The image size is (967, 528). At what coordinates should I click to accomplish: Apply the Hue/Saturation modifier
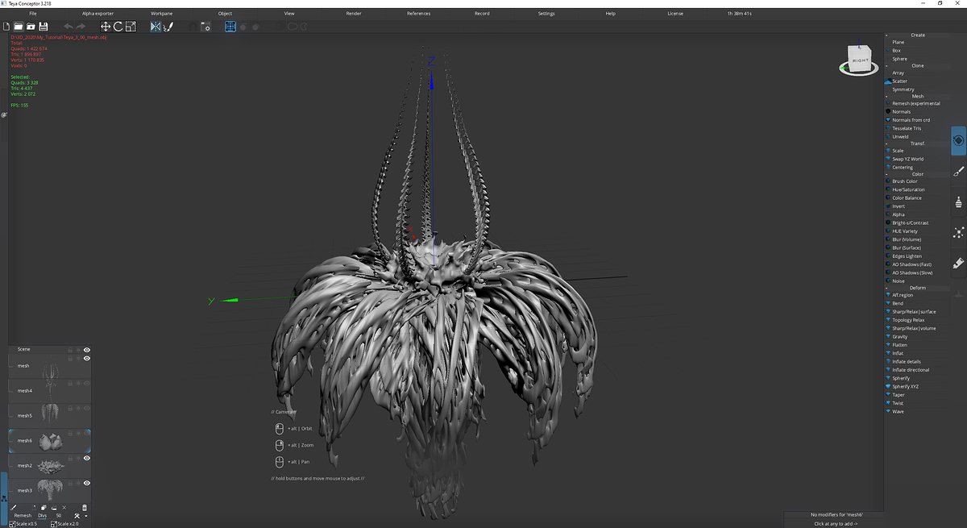pos(907,190)
